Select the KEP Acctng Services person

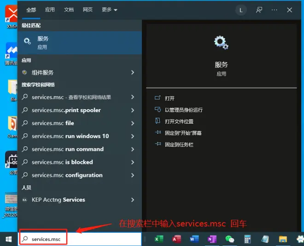click(x=80, y=200)
